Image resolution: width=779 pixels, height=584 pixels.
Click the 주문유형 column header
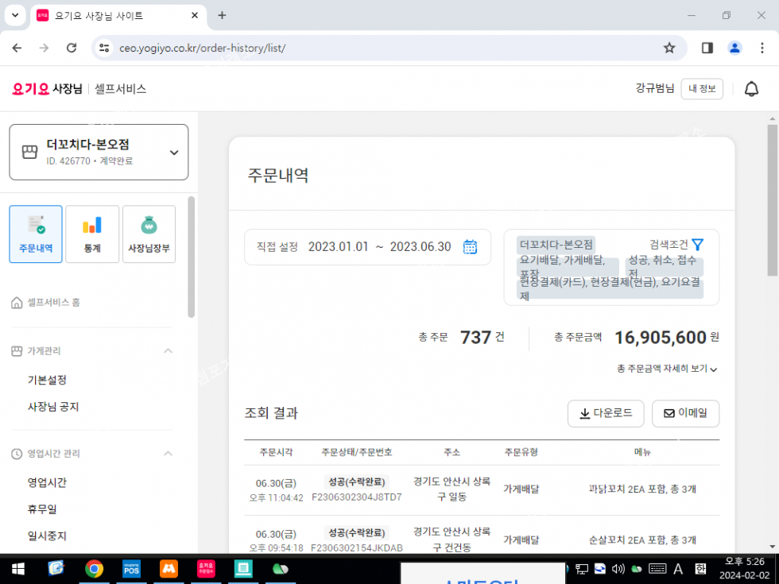[521, 452]
